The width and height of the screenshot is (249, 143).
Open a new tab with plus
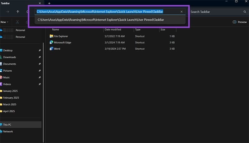[49, 3]
